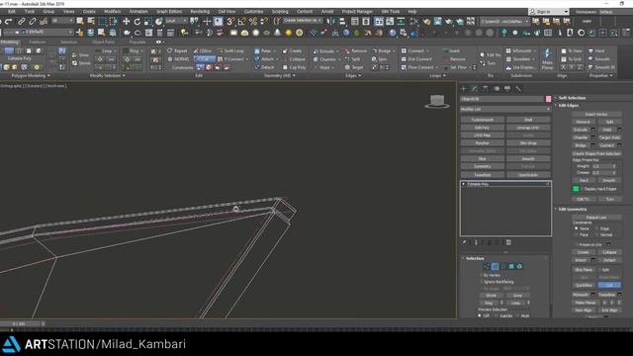Click the ViewCube in the viewport
Screen dimensions: 633x356
click(437, 101)
